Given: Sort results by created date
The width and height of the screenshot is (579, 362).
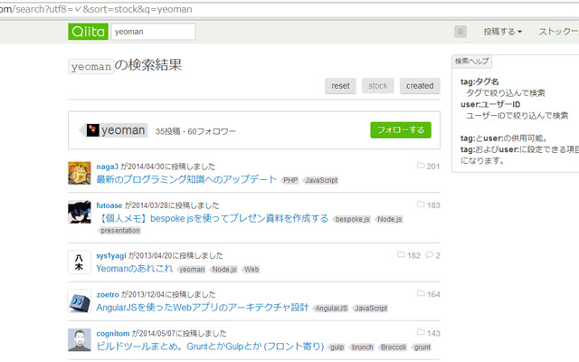Looking at the screenshot, I should point(420,86).
